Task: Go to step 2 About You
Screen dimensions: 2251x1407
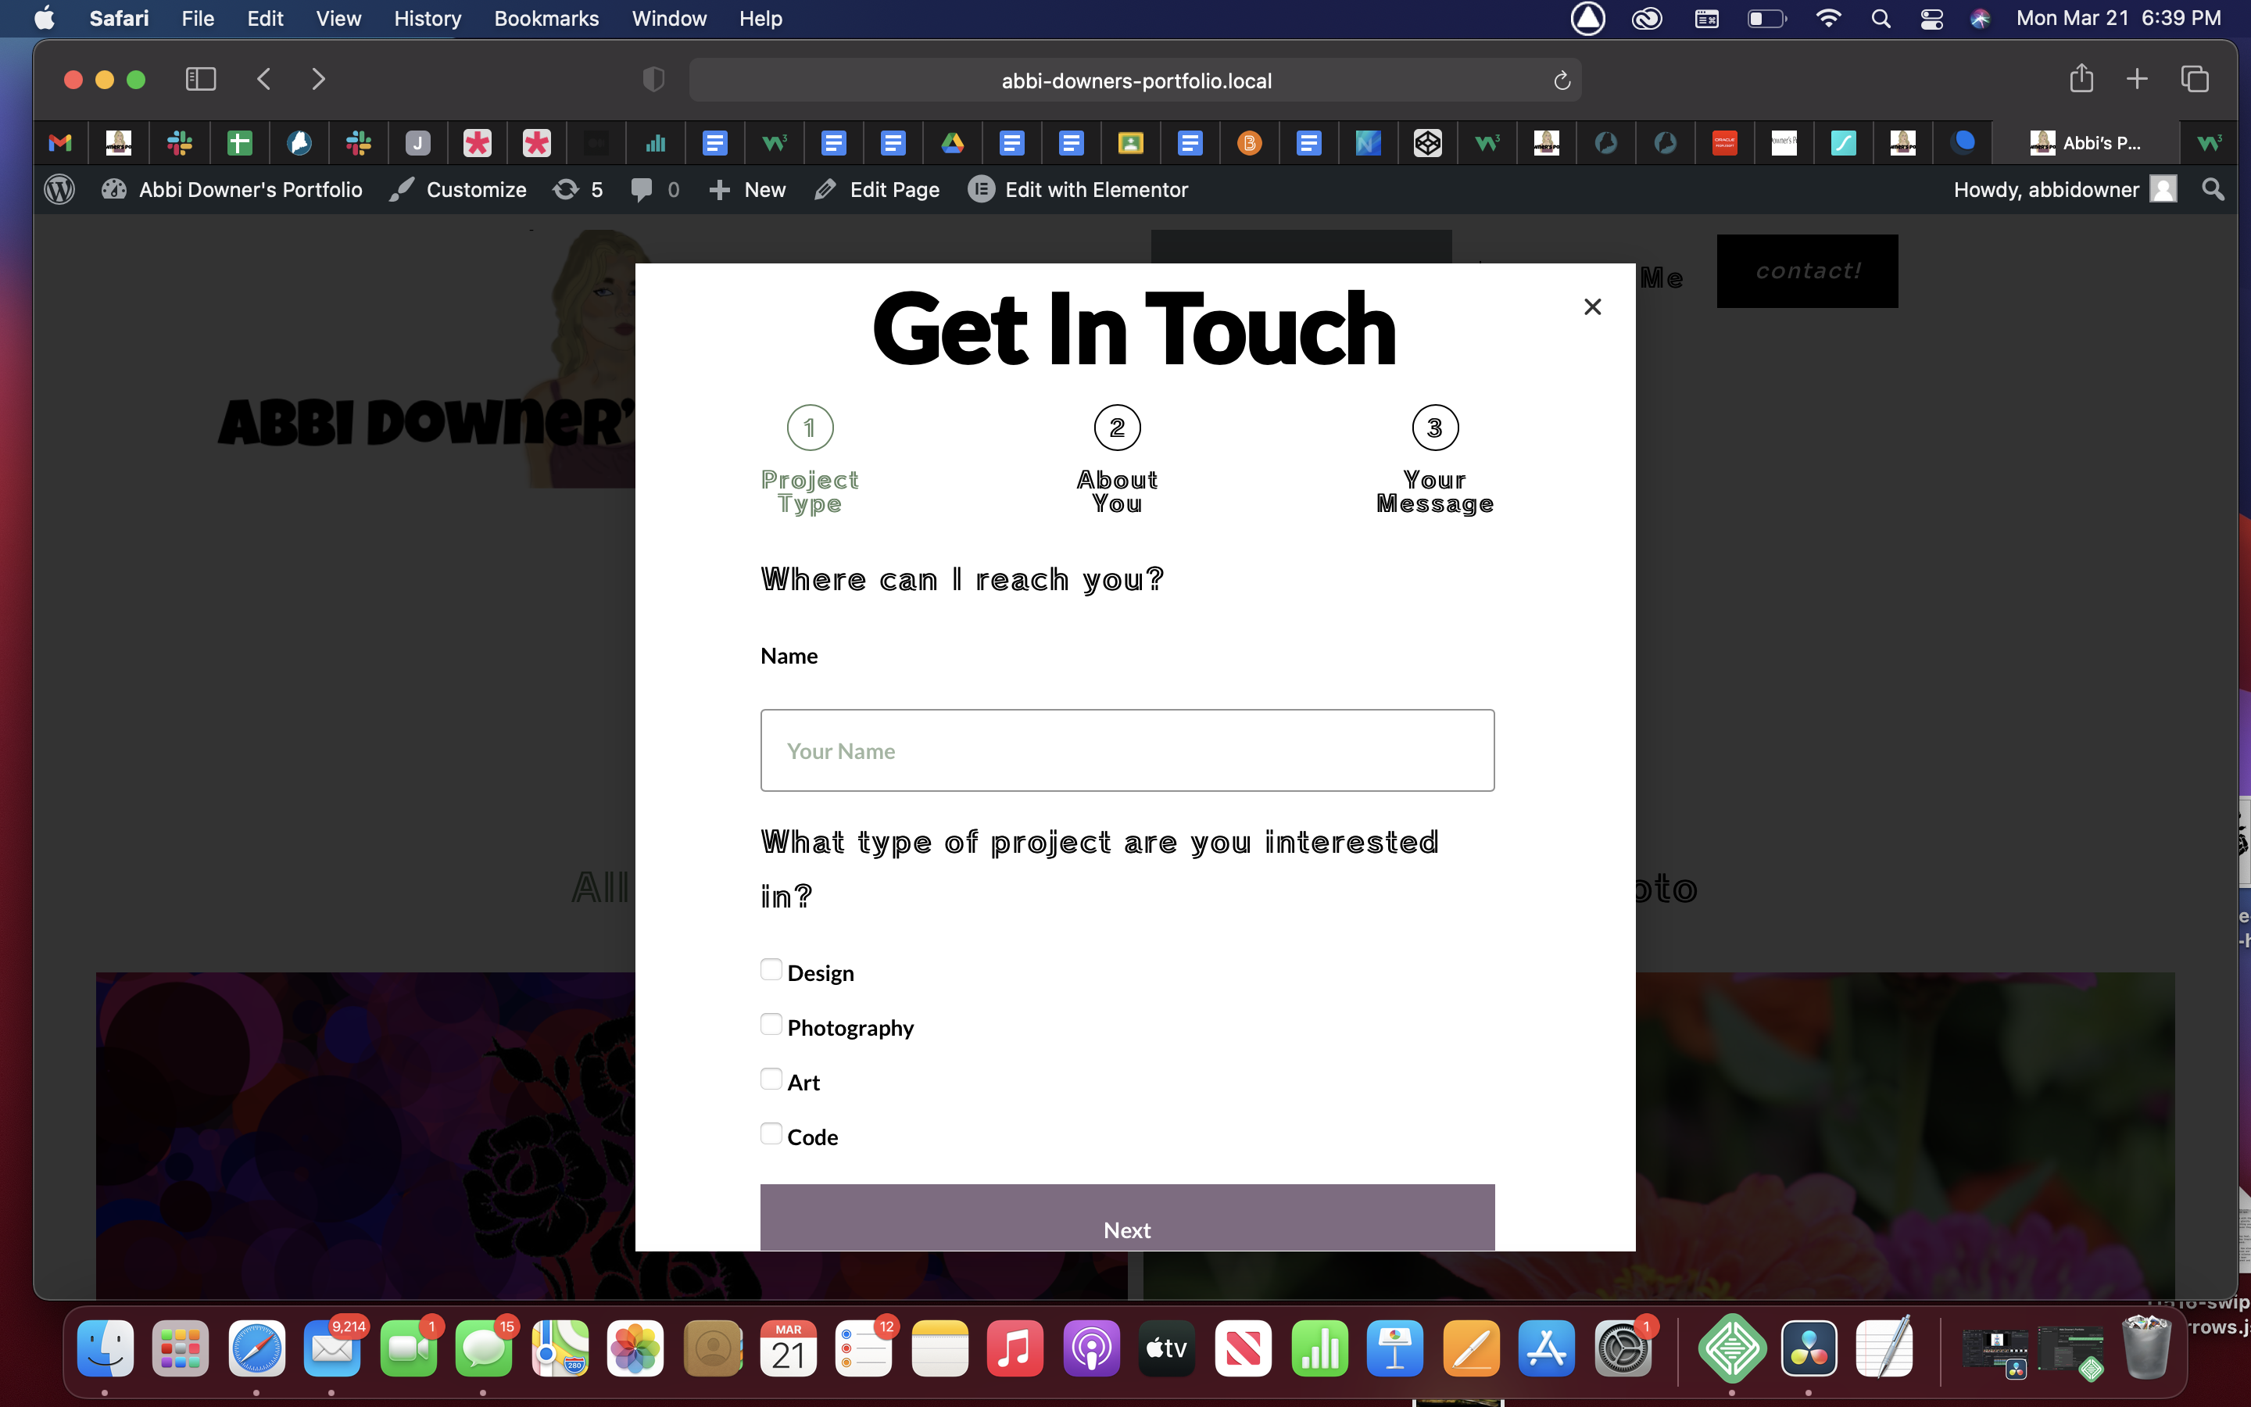Action: click(1116, 429)
